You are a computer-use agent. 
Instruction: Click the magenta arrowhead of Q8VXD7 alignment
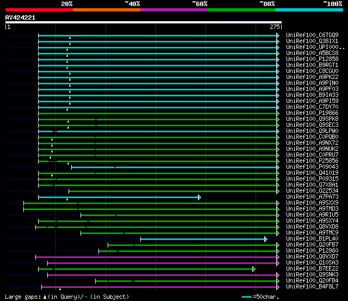click(x=278, y=257)
